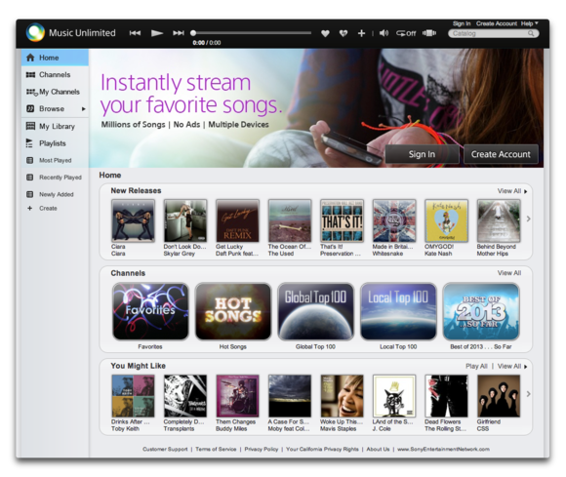The width and height of the screenshot is (566, 477).
Task: Dislike the song with the broken heart icon
Action: pos(344,33)
